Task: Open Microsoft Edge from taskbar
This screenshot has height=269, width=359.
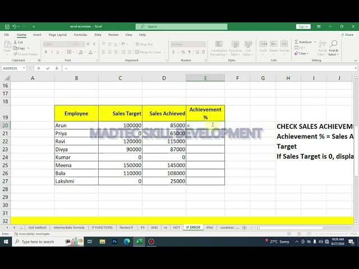Action: click(127, 242)
